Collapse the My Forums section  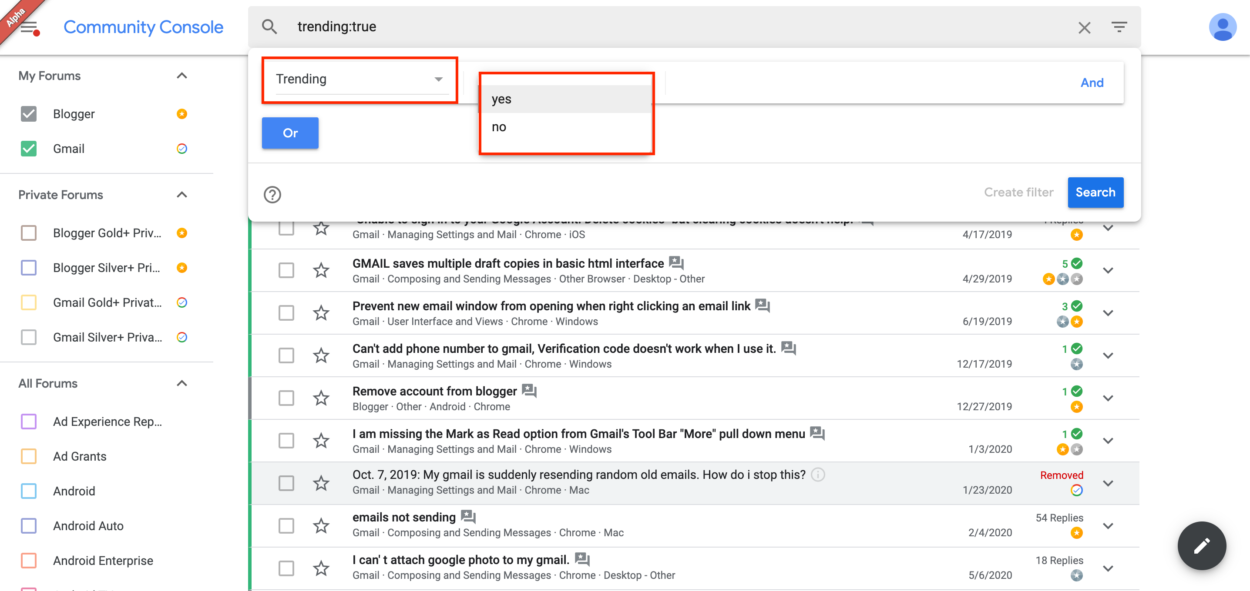182,76
